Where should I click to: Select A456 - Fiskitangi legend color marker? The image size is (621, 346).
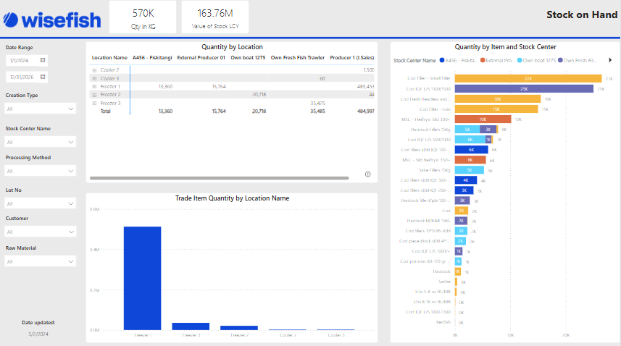[x=441, y=61]
